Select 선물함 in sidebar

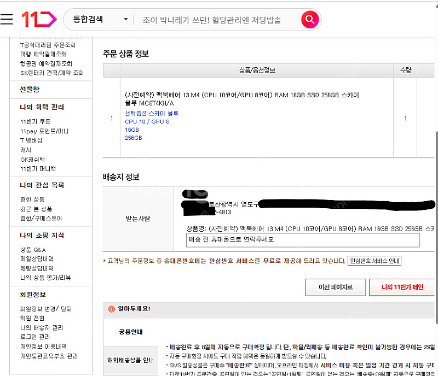click(x=30, y=89)
